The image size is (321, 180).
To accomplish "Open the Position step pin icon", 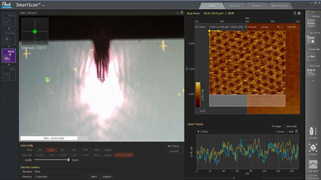I will coord(7,39).
